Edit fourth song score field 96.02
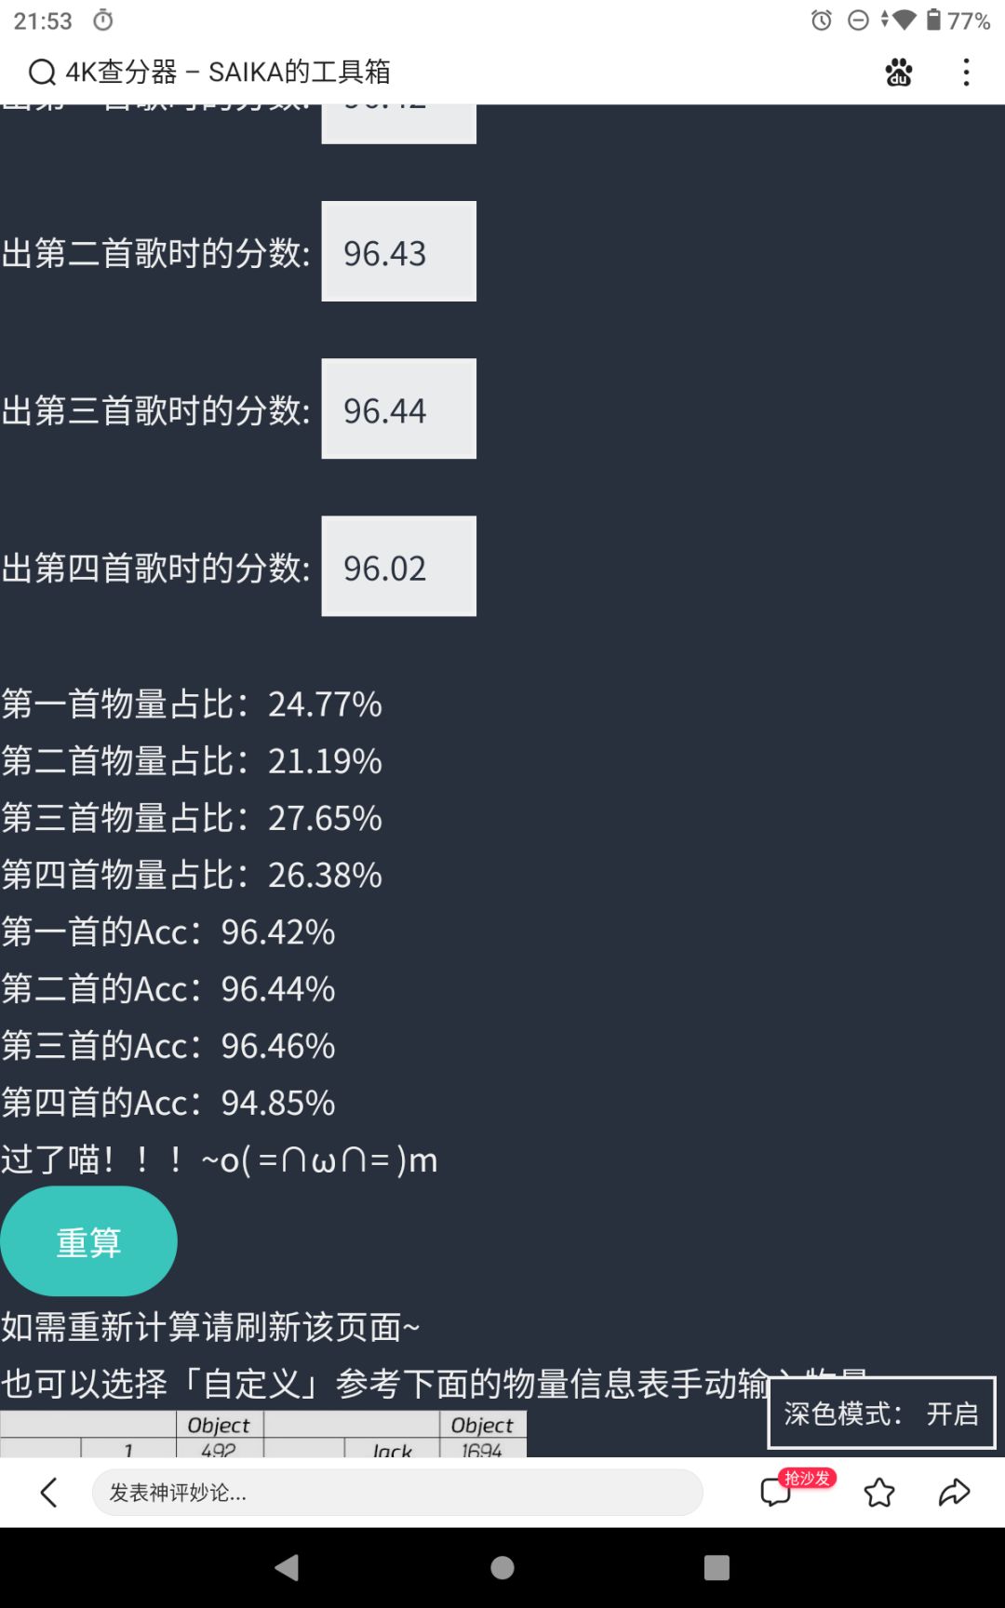 pos(399,566)
